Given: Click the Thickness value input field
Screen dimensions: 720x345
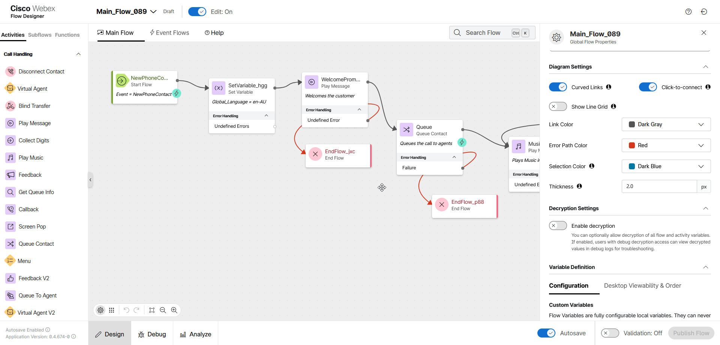Looking at the screenshot, I should (659, 186).
